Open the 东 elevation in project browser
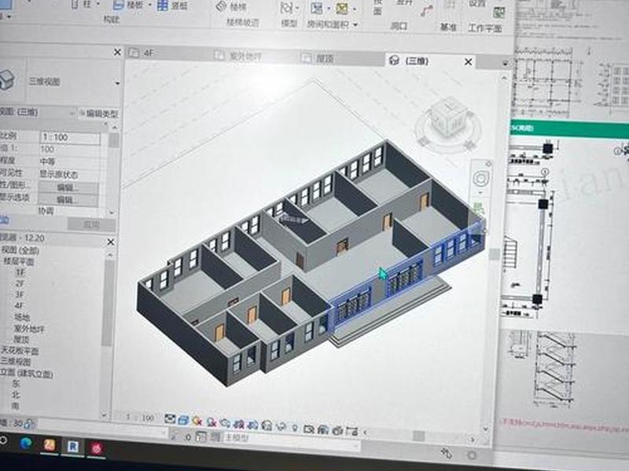 [16, 383]
